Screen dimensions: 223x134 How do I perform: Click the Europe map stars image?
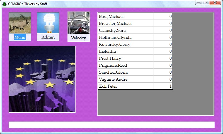42,79
